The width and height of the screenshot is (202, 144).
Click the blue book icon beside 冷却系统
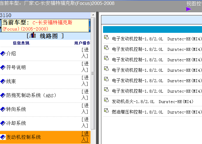[x=3, y=123]
